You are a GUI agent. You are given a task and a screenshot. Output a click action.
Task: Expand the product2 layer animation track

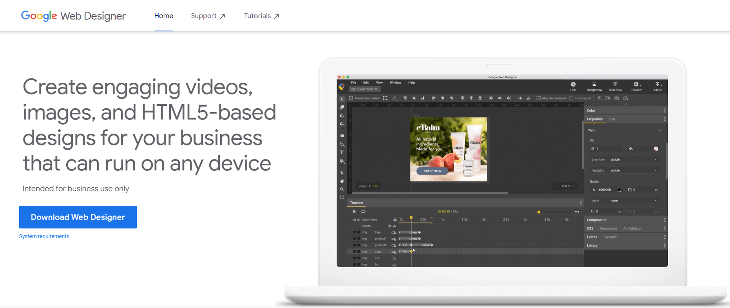400,245
